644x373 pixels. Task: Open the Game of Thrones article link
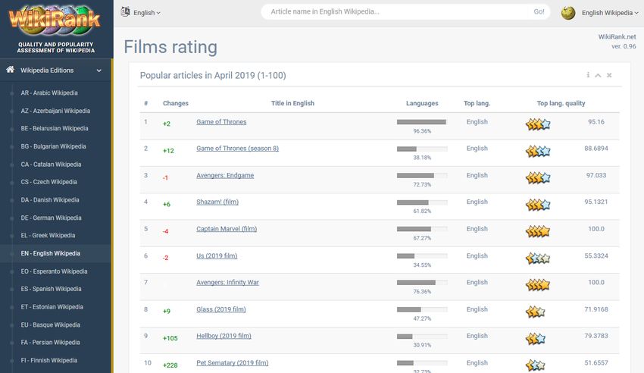(221, 122)
